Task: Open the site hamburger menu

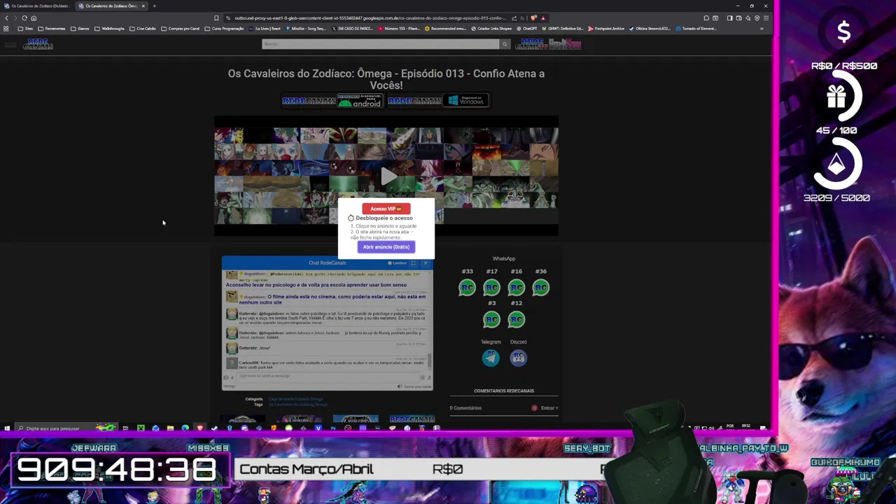Action: coord(10,45)
